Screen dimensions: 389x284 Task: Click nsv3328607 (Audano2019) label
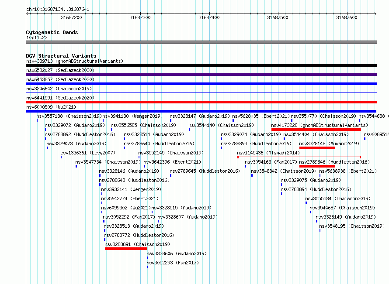188,217
